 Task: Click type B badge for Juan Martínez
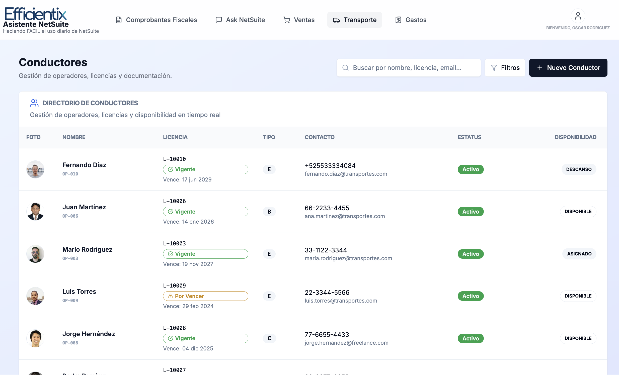pos(269,212)
